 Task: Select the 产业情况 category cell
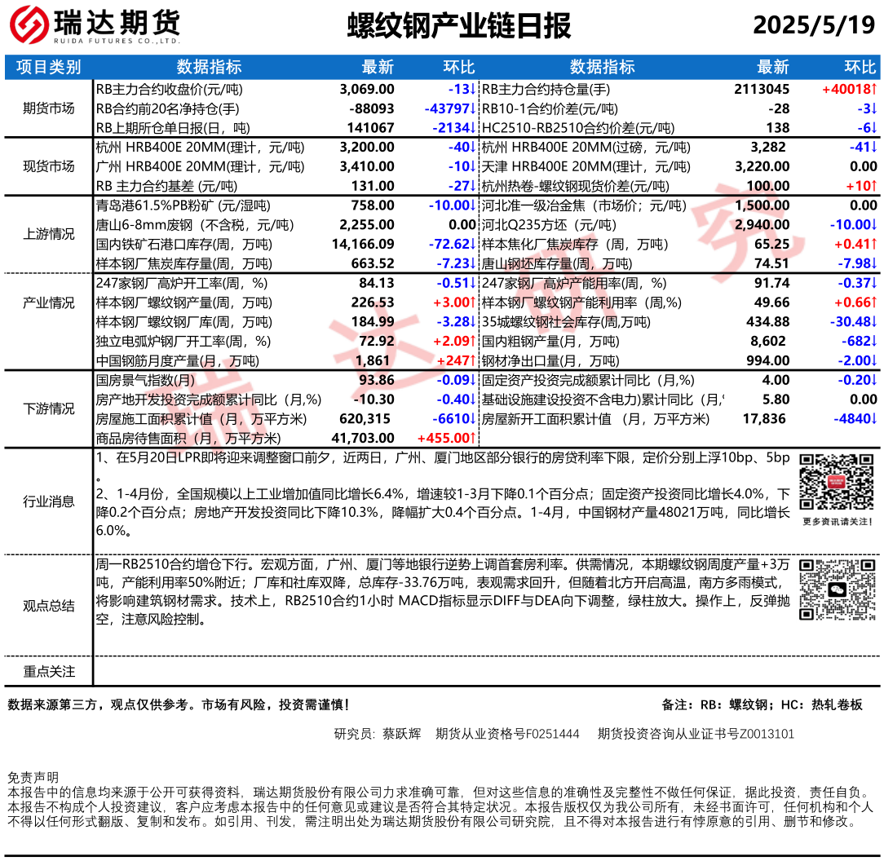click(48, 302)
